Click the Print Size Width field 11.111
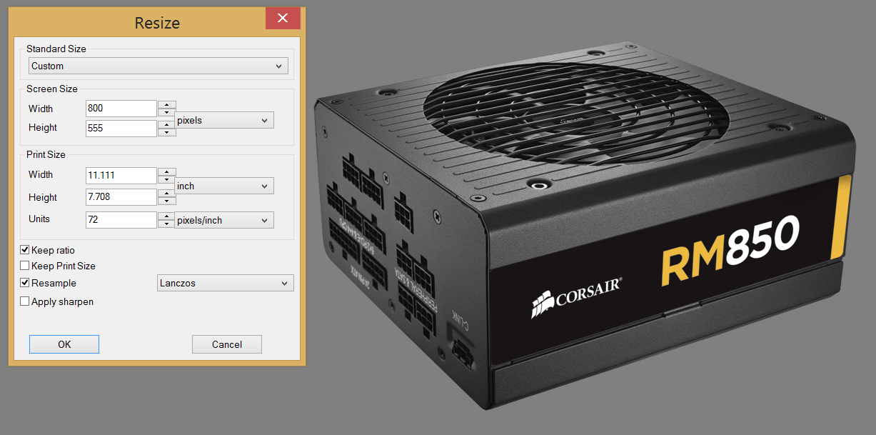The width and height of the screenshot is (876, 435). point(121,176)
